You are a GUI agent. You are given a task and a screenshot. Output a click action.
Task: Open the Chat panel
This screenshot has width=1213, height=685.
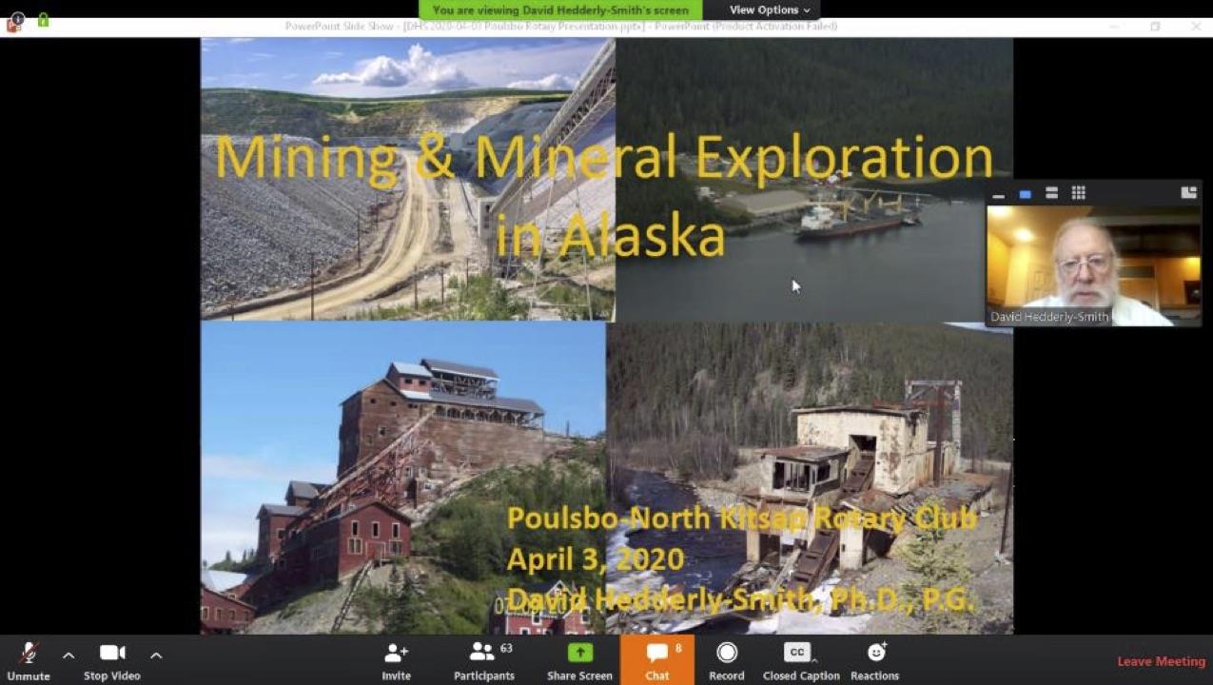pyautogui.click(x=657, y=654)
